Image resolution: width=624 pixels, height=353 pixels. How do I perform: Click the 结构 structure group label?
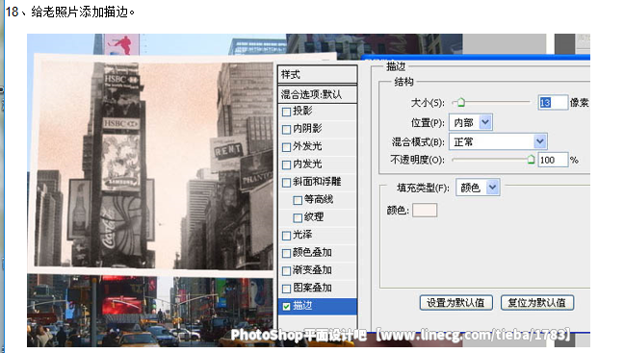(x=403, y=82)
